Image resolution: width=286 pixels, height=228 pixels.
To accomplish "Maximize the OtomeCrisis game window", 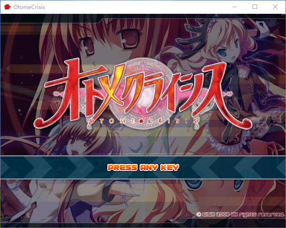I will tap(255, 7).
